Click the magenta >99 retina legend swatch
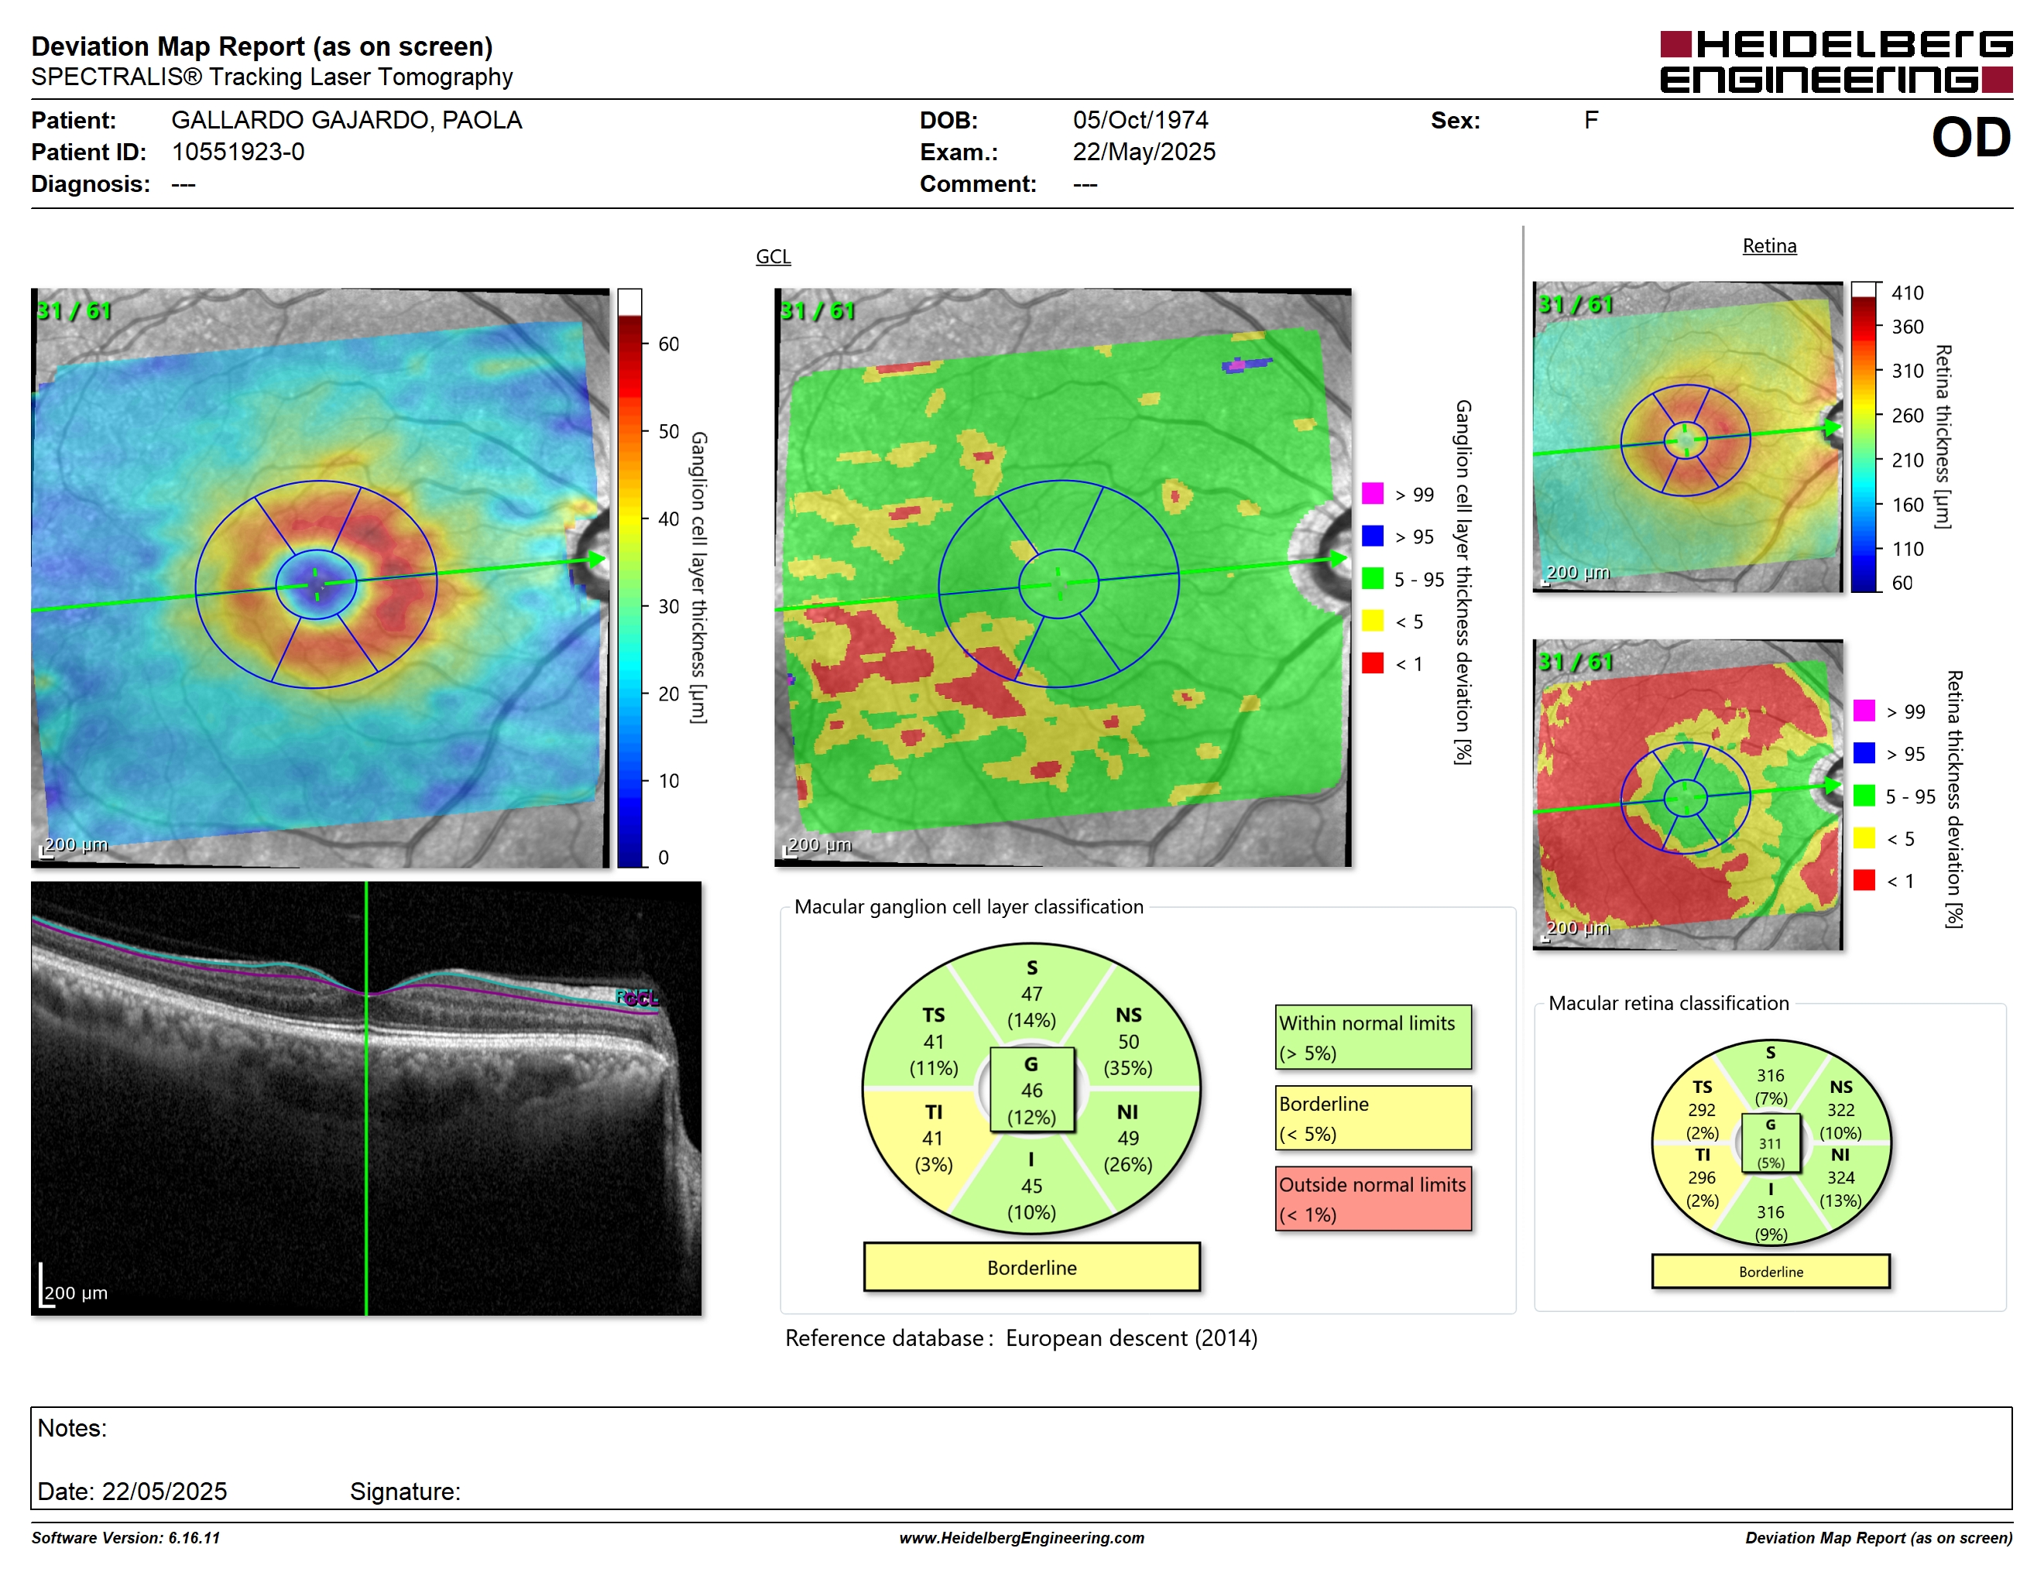2044x1579 pixels. pyautogui.click(x=1864, y=710)
